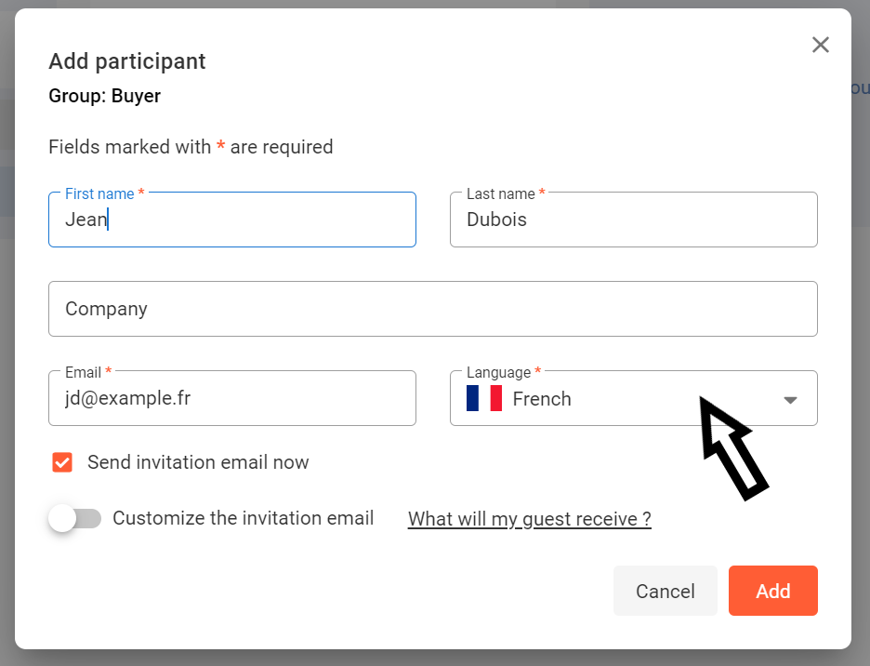The width and height of the screenshot is (870, 666).
Task: Focus the First name field containing Jean
Action: pyautogui.click(x=232, y=220)
